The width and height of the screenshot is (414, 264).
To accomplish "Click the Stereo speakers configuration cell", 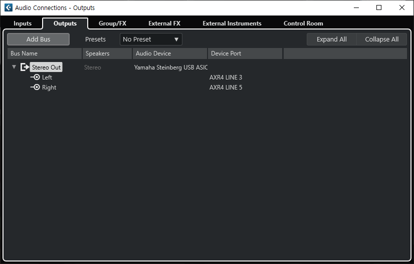I will (92, 67).
